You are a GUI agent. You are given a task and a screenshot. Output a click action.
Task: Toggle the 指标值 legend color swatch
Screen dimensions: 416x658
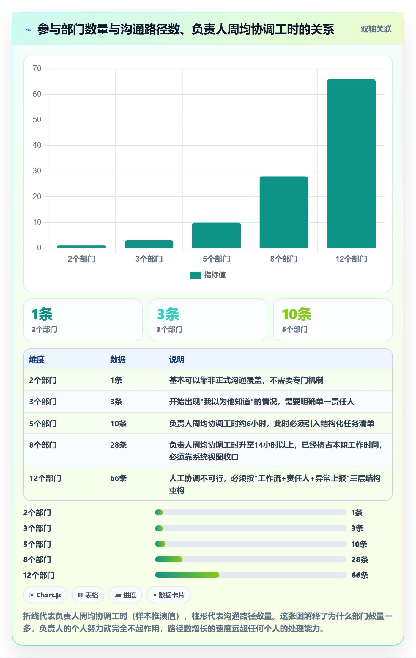(196, 275)
